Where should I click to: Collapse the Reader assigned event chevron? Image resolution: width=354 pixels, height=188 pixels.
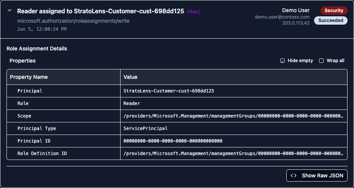coord(10,11)
